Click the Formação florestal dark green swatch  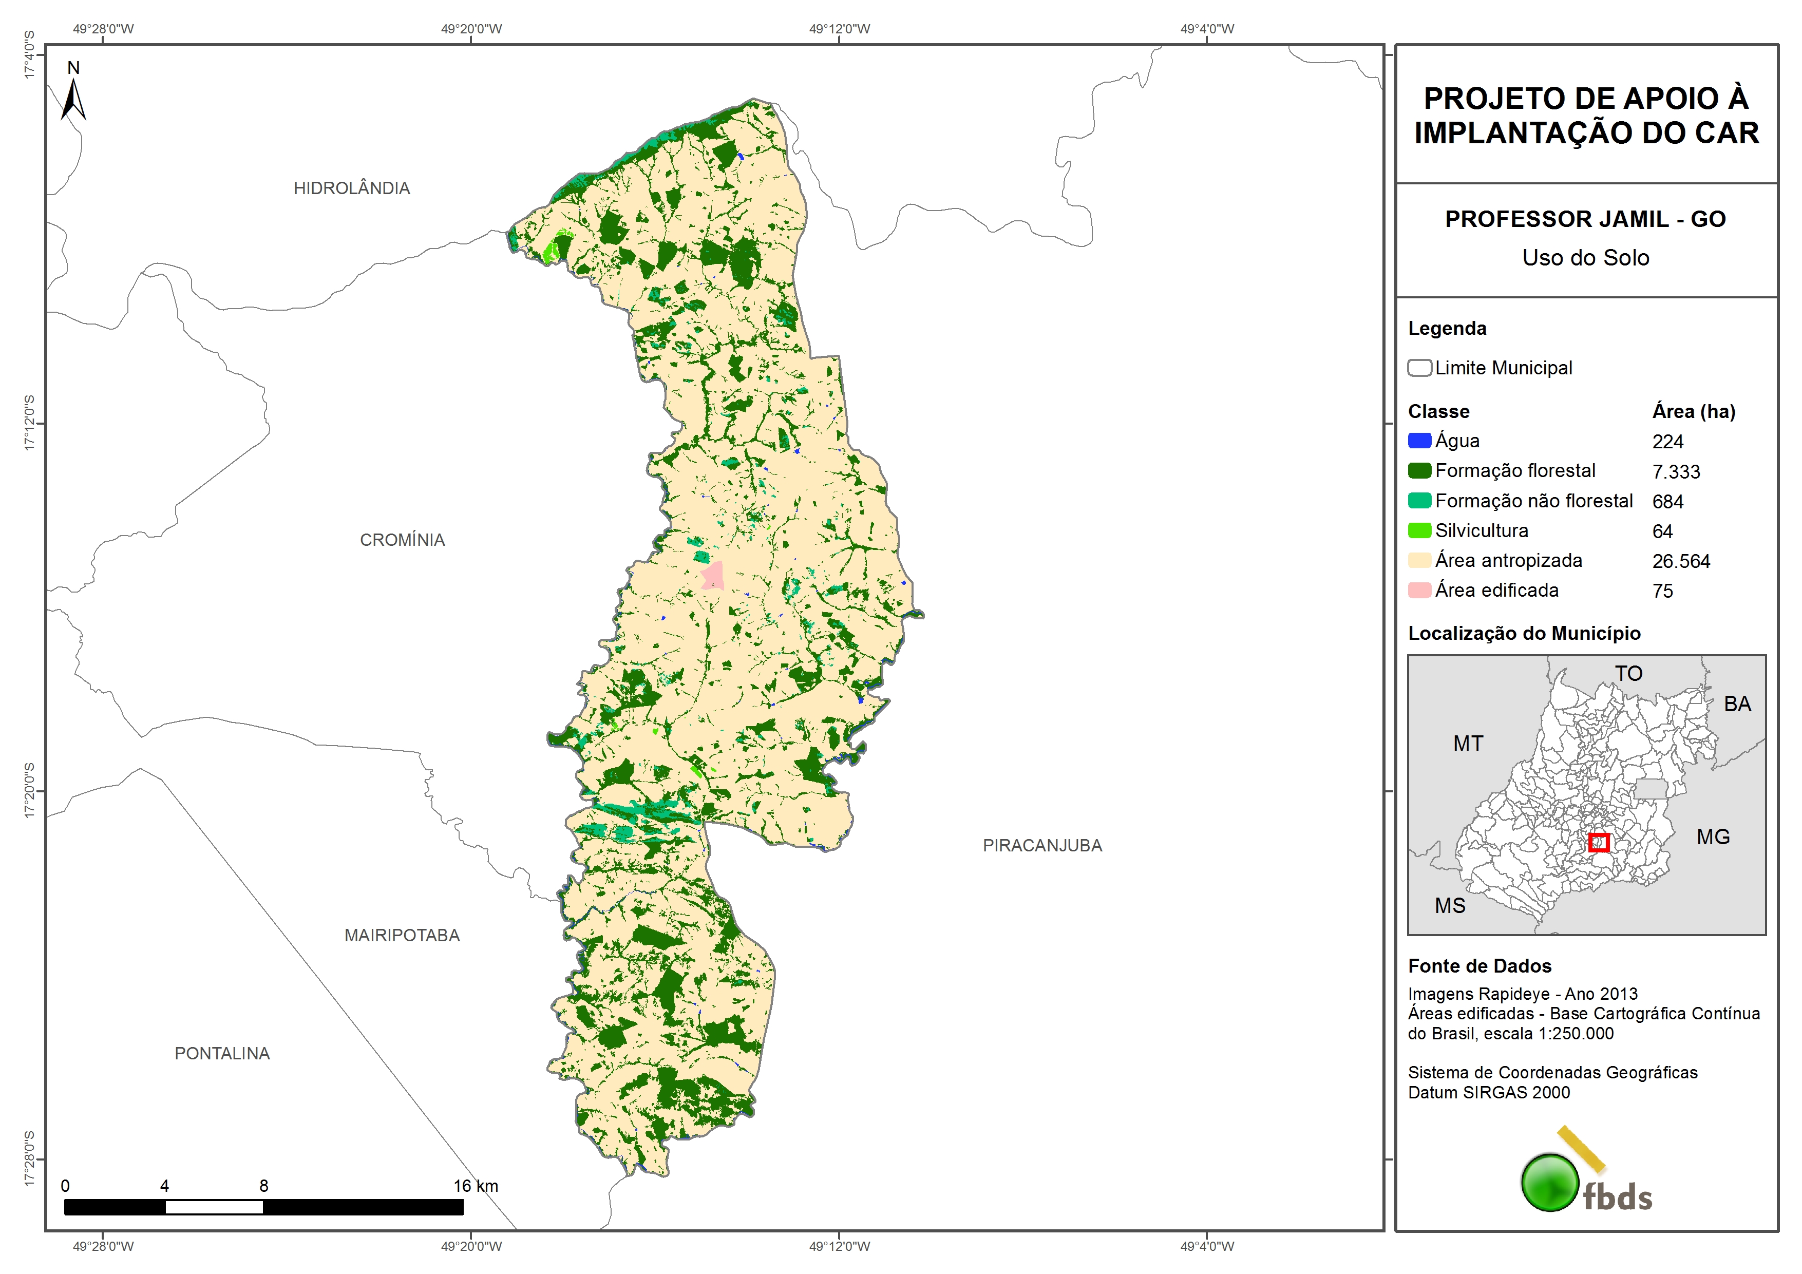point(1419,471)
